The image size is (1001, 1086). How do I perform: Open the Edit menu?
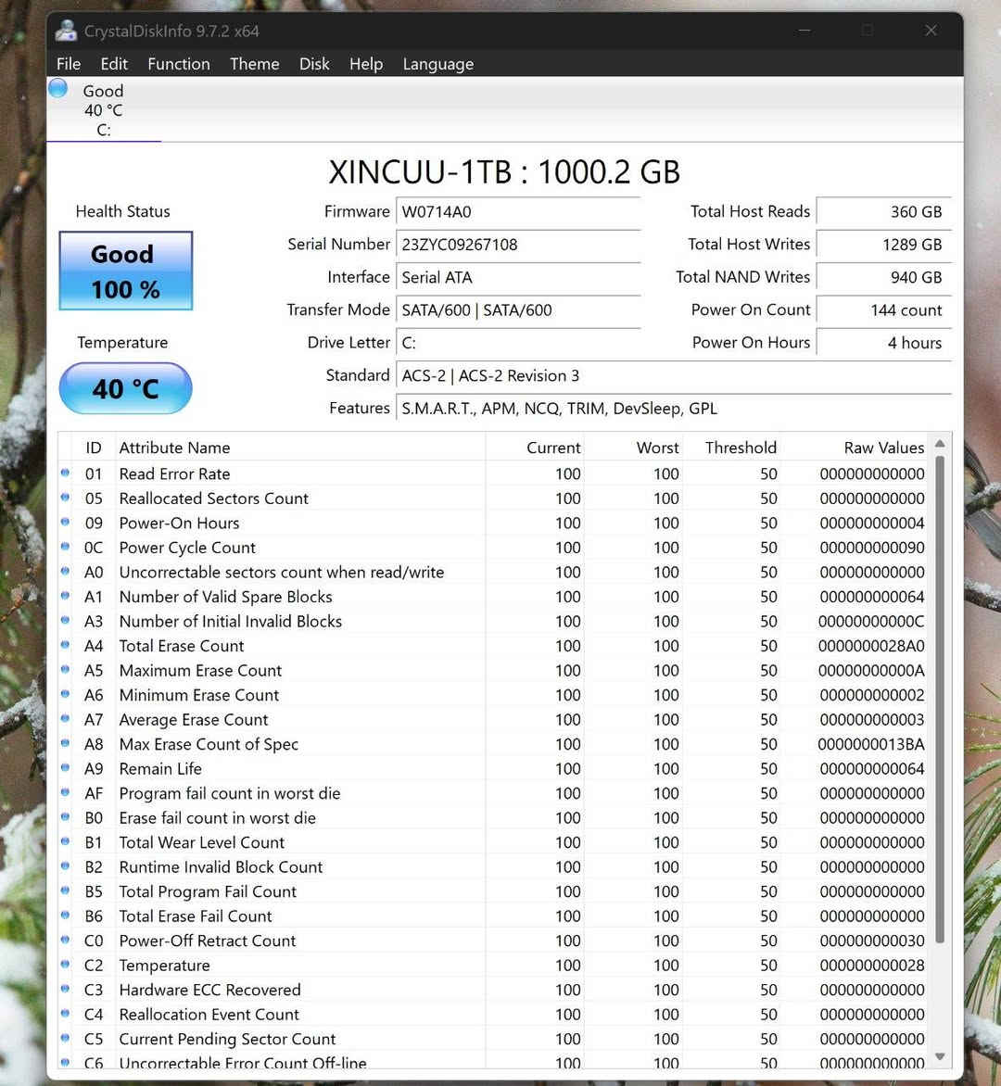pyautogui.click(x=114, y=64)
